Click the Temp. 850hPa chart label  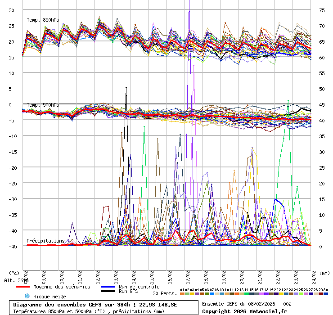click(43, 20)
